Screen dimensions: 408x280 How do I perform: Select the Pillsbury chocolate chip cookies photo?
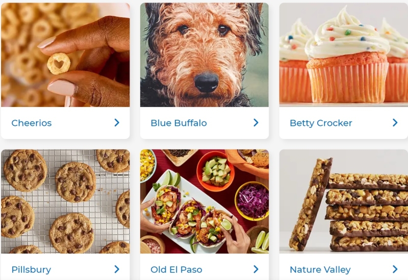point(65,201)
